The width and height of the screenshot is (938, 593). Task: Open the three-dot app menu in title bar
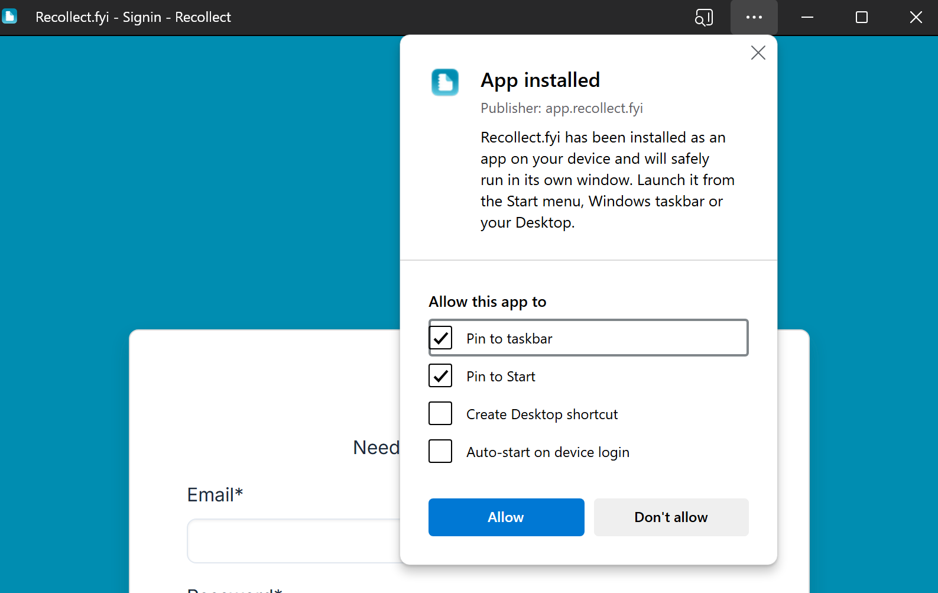tap(754, 17)
